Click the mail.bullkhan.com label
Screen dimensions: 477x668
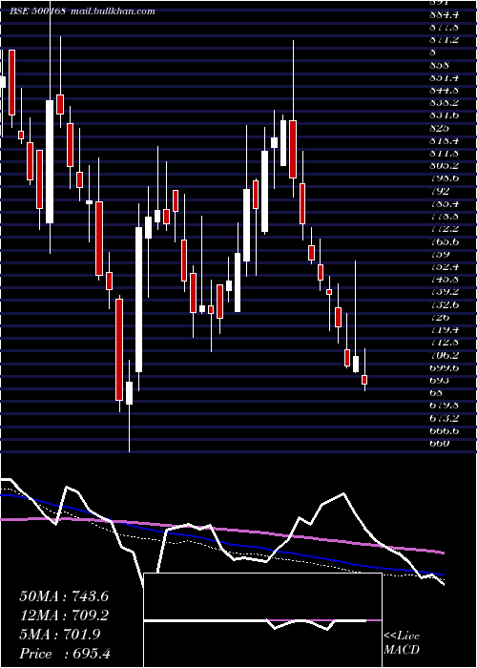coord(112,11)
